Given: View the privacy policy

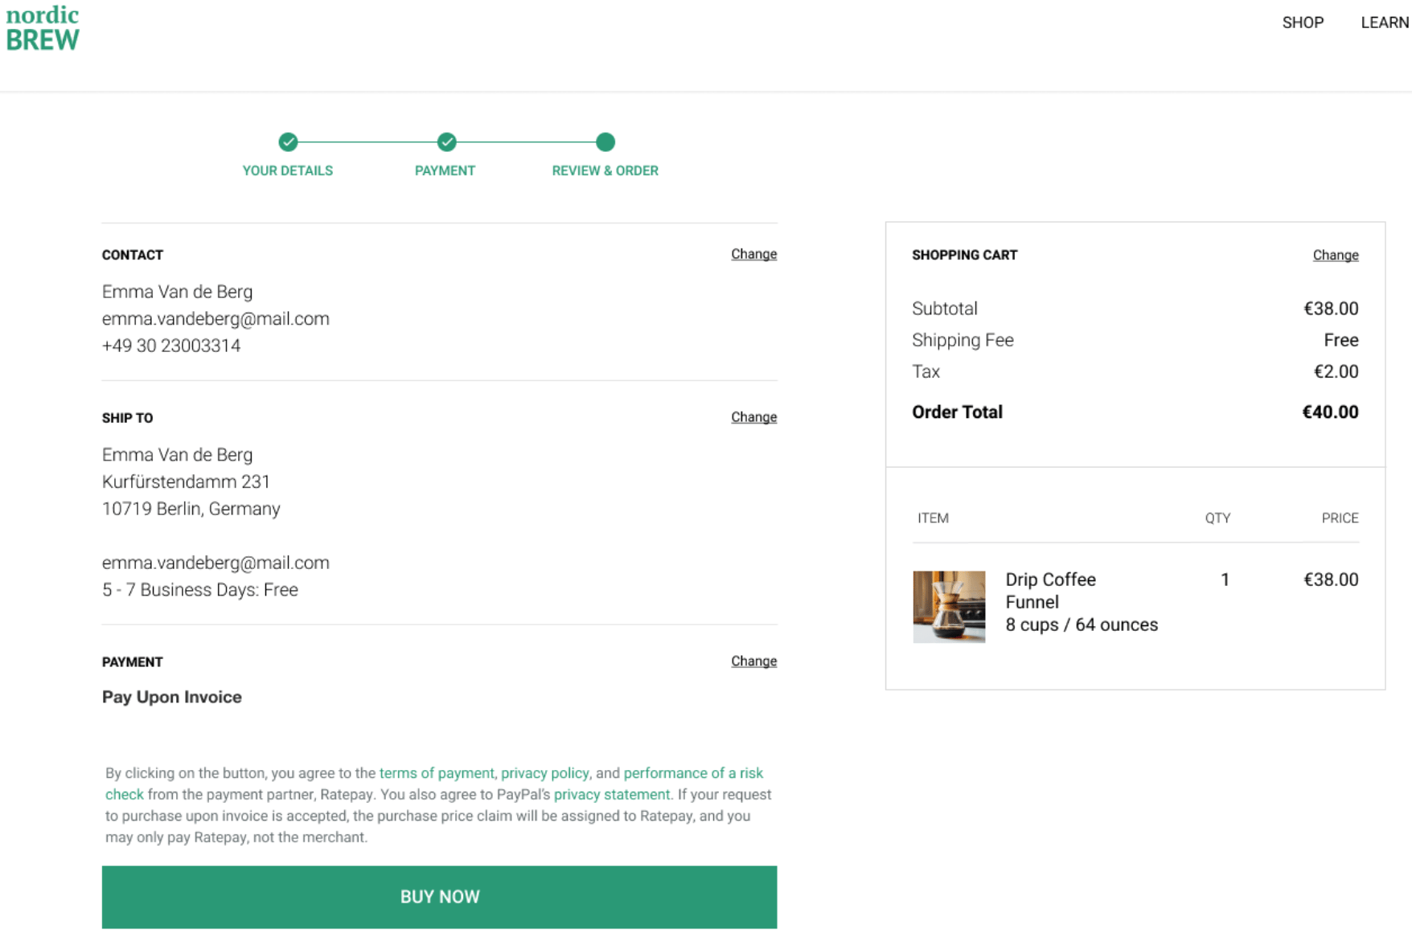Looking at the screenshot, I should point(544,772).
